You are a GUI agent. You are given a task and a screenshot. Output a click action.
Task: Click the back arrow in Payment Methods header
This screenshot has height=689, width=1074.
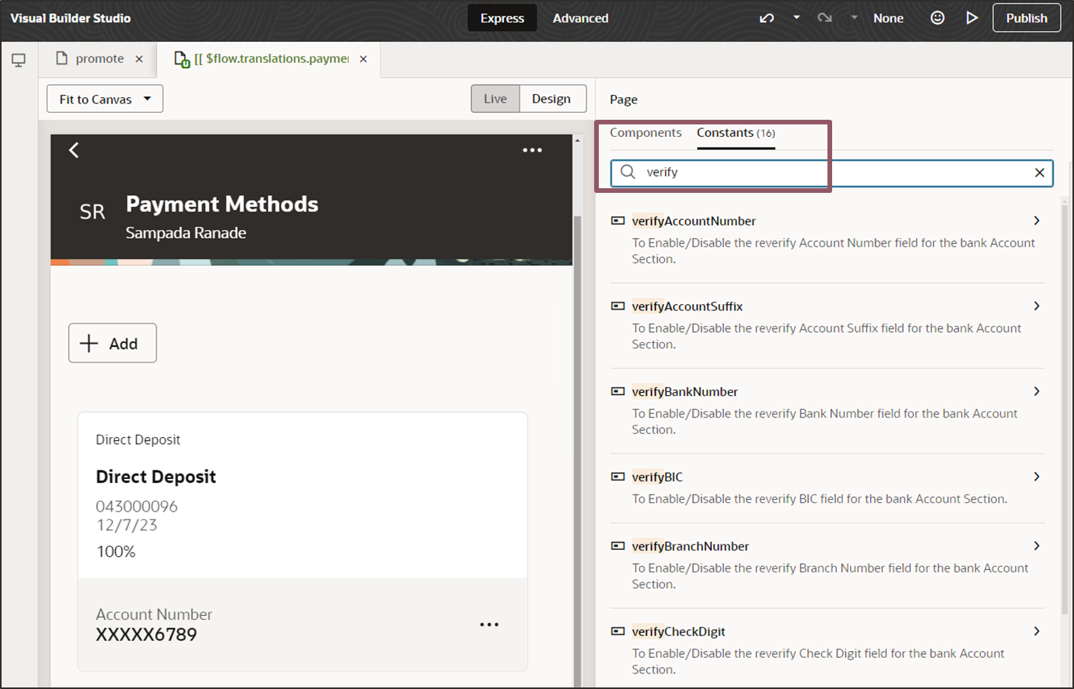(74, 150)
